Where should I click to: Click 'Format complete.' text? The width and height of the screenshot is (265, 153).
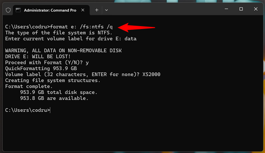pos(29,86)
